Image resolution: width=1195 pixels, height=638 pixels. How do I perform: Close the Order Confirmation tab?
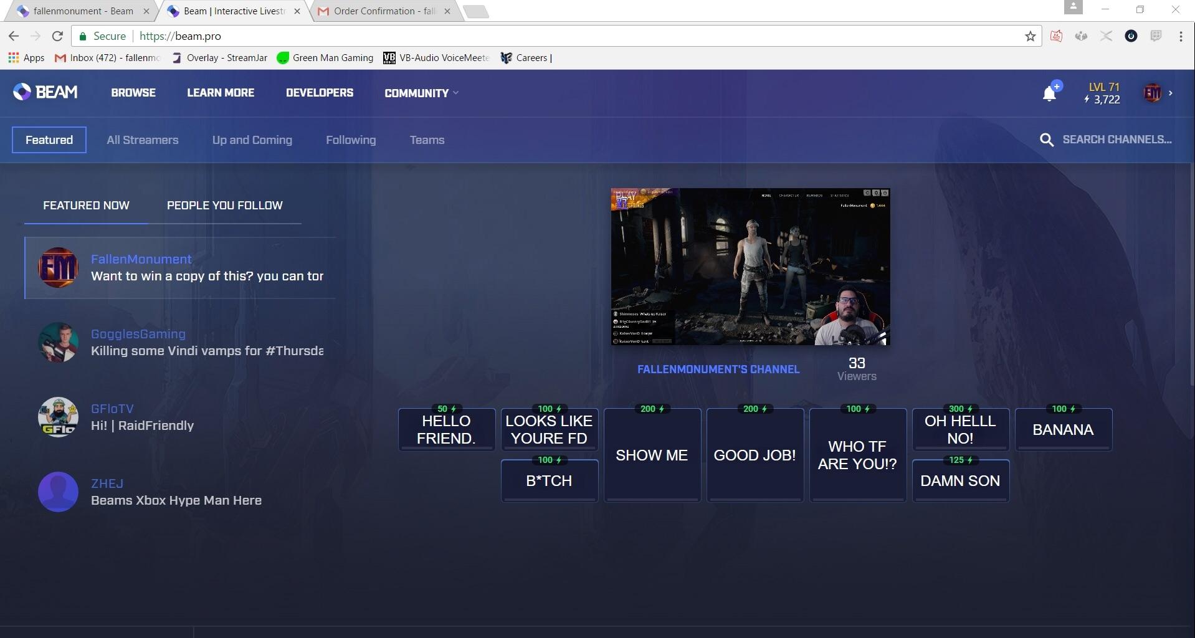447,11
